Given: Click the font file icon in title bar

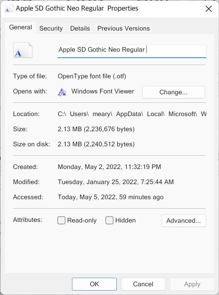Looking at the screenshot, I should (9, 8).
